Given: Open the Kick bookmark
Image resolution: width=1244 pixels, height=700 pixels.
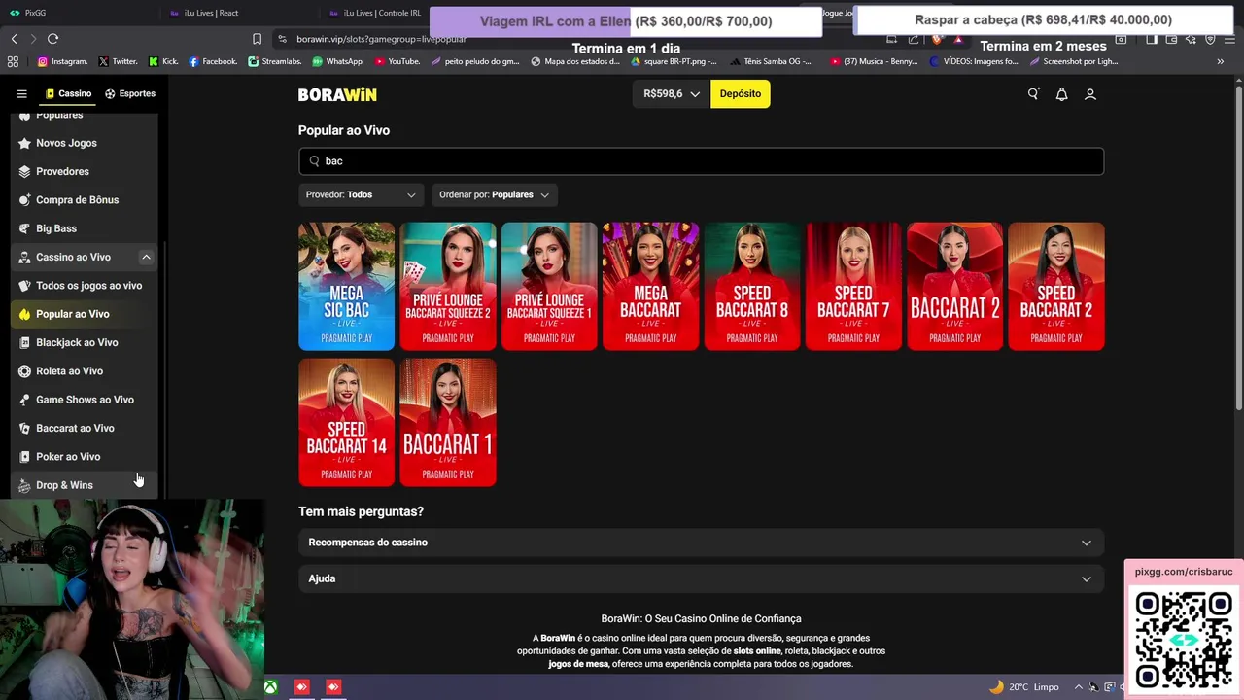Looking at the screenshot, I should [163, 61].
